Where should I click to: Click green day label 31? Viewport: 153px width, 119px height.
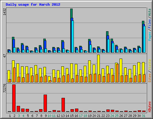[143, 116]
